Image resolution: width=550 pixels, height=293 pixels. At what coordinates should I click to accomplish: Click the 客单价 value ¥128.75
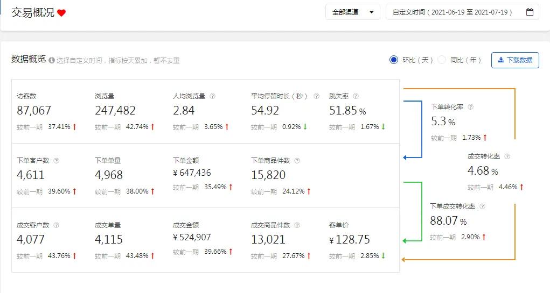tap(350, 239)
